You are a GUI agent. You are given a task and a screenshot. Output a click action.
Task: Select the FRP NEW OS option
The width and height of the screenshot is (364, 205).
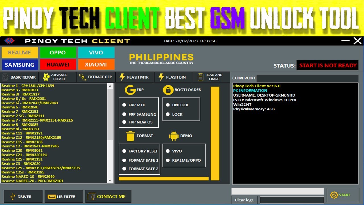[x=124, y=122]
